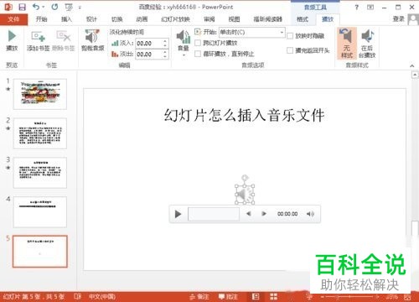419x302 pixels.
Task: Click the rotation handle above audio icon
Action: pyautogui.click(x=245, y=178)
